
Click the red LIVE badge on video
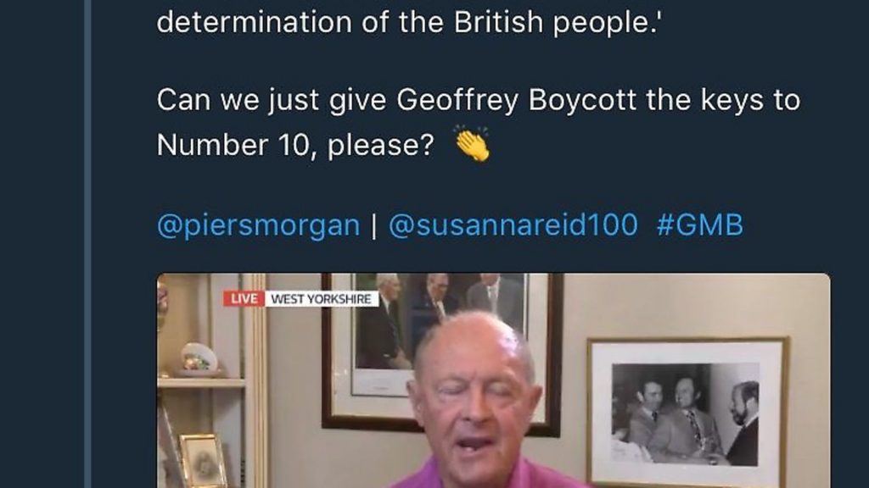(244, 299)
